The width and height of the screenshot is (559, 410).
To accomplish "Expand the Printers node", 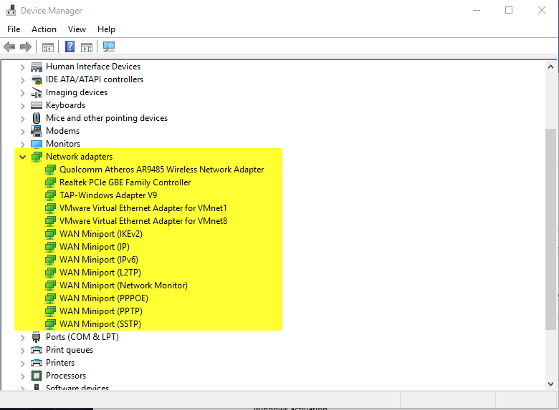I will pyautogui.click(x=22, y=363).
